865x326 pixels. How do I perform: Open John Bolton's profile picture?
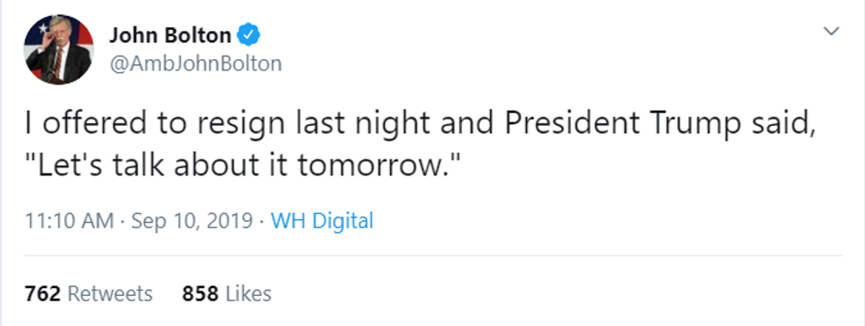(58, 49)
